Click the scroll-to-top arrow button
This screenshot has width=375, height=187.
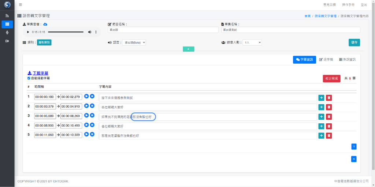(354, 159)
